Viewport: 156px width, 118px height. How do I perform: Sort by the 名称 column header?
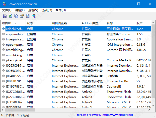tap(120, 23)
